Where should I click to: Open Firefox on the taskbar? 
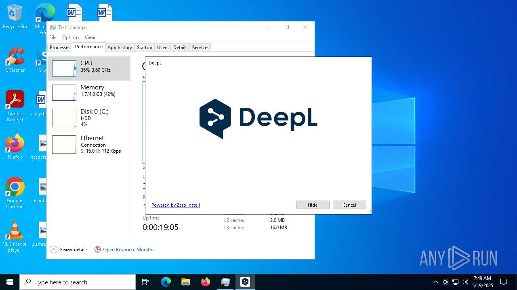tap(206, 282)
